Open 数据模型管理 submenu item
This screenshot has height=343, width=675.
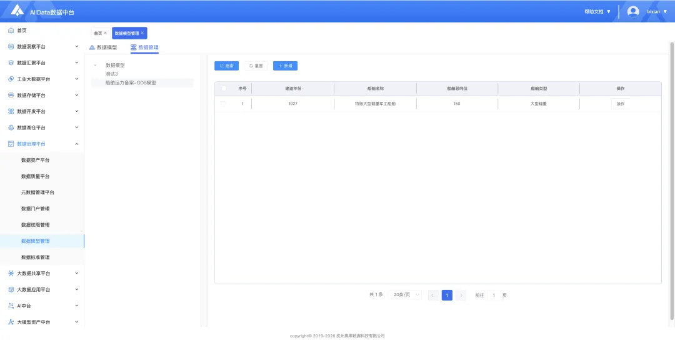pos(42,241)
